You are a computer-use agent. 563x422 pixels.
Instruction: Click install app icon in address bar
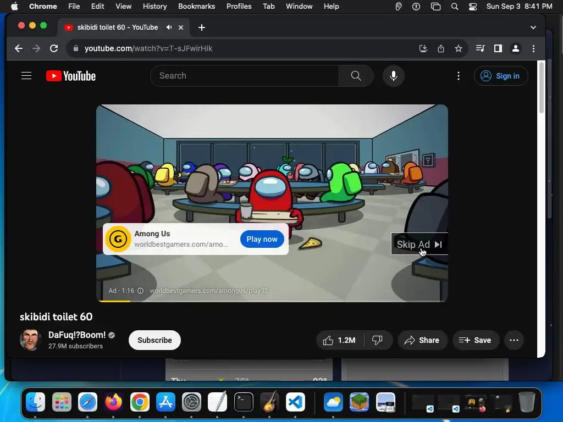click(x=423, y=48)
